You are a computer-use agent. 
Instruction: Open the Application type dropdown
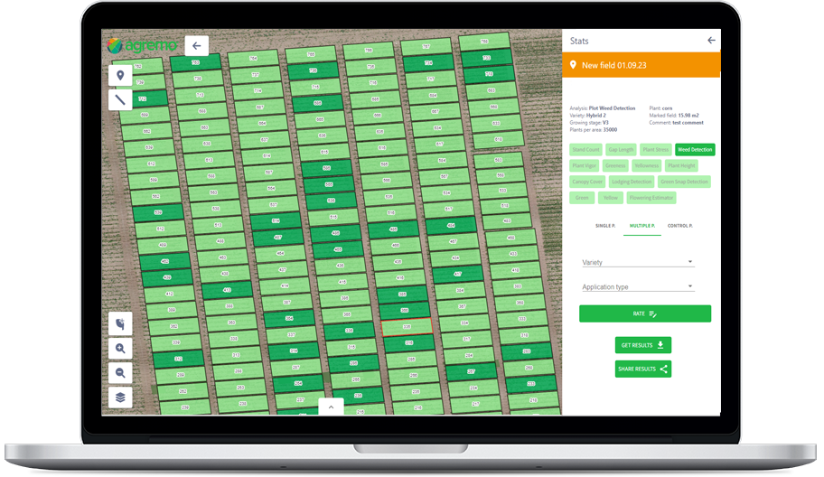tap(638, 286)
